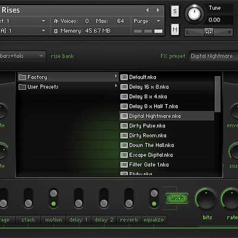Mute the instrument with the M button
Screen dimensions: 238x238
pyautogui.click(x=175, y=30)
